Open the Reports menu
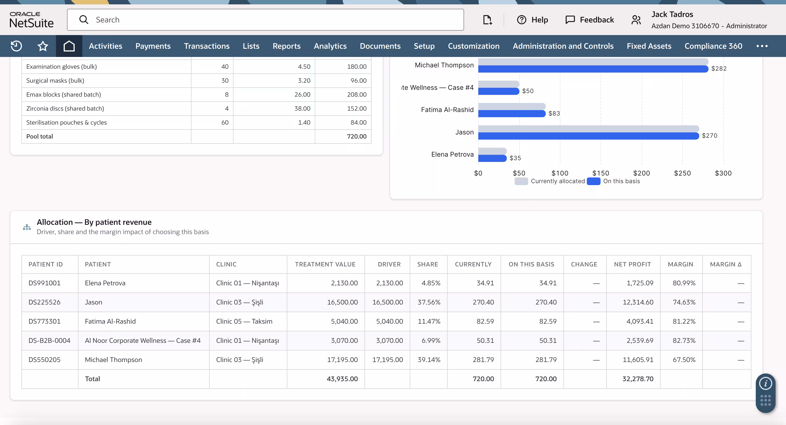 (286, 46)
